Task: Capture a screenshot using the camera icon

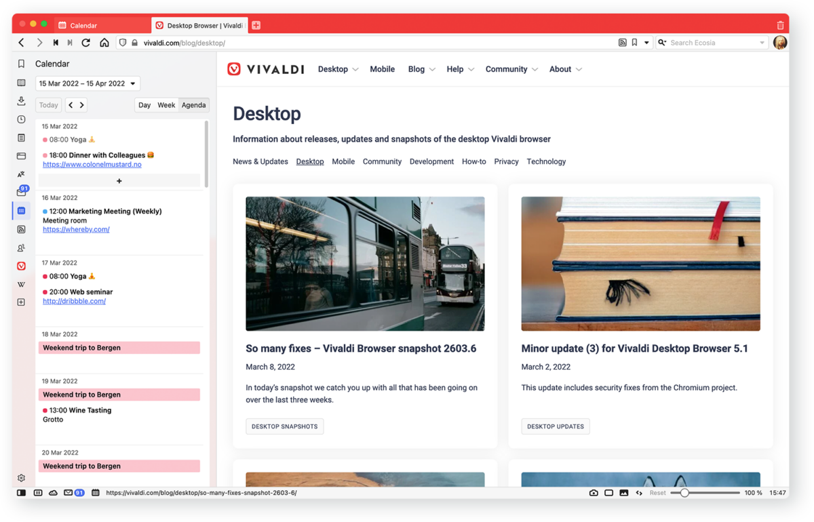Action: coord(594,493)
